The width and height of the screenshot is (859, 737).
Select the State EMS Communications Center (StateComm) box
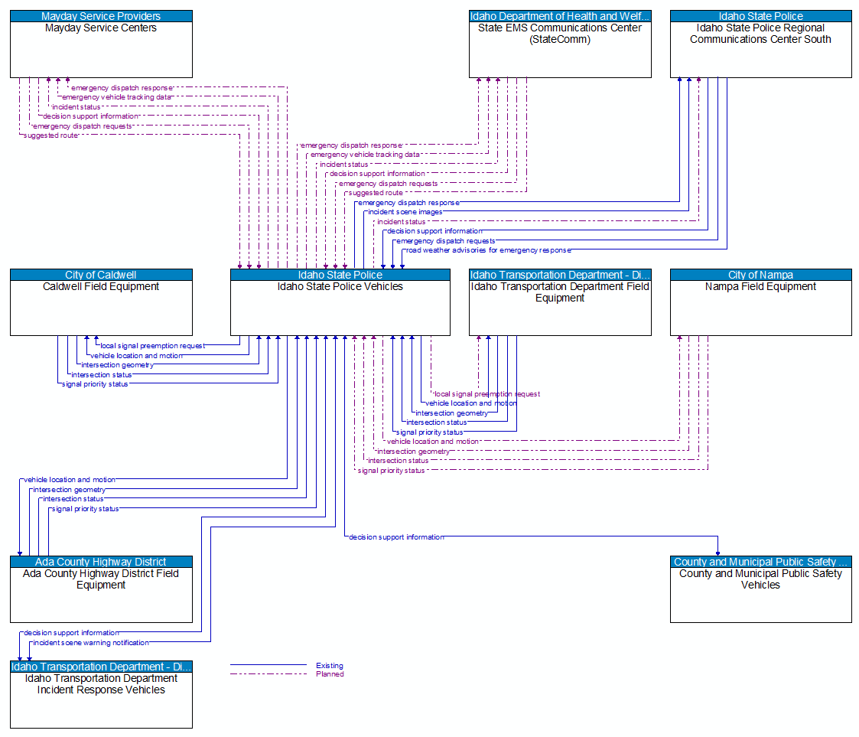point(560,44)
